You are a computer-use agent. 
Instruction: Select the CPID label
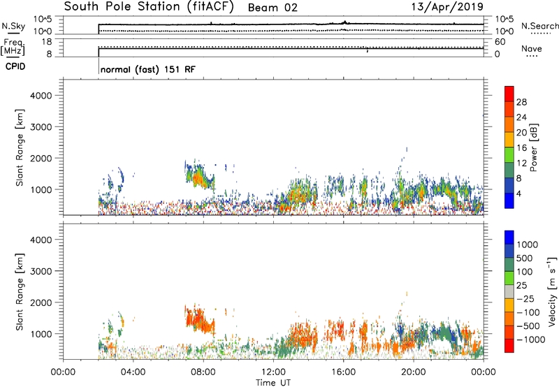point(15,66)
